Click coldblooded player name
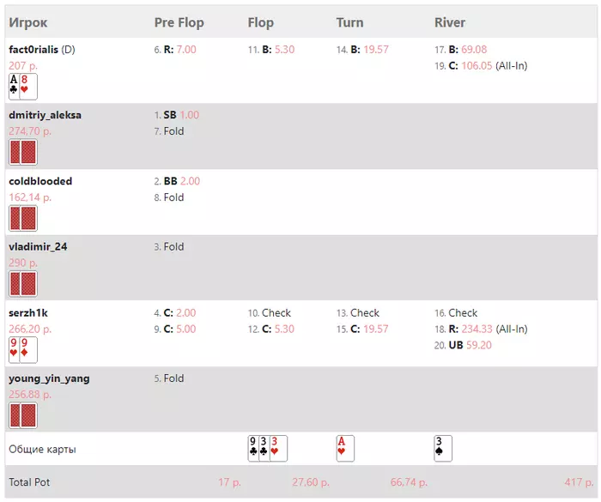The width and height of the screenshot is (601, 502). [x=40, y=181]
